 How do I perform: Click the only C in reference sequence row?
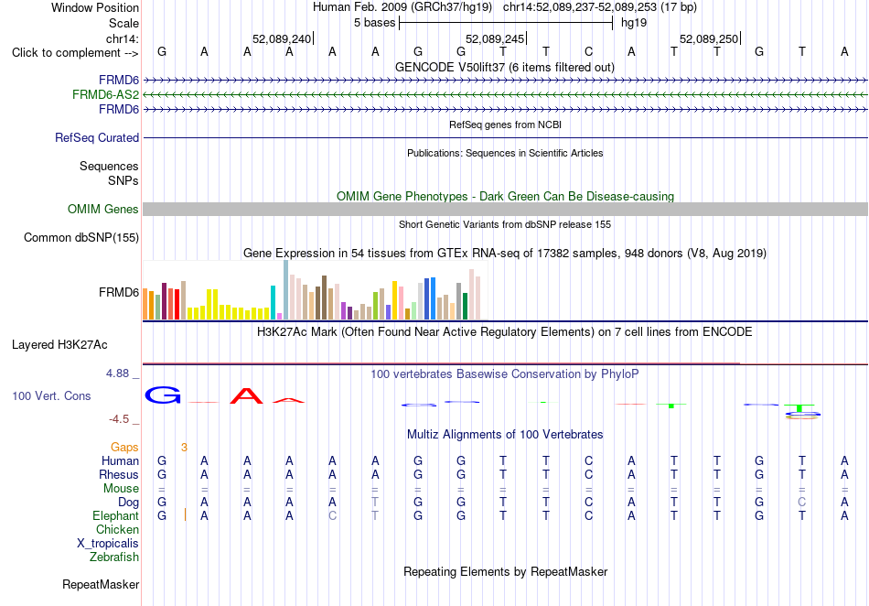588,51
